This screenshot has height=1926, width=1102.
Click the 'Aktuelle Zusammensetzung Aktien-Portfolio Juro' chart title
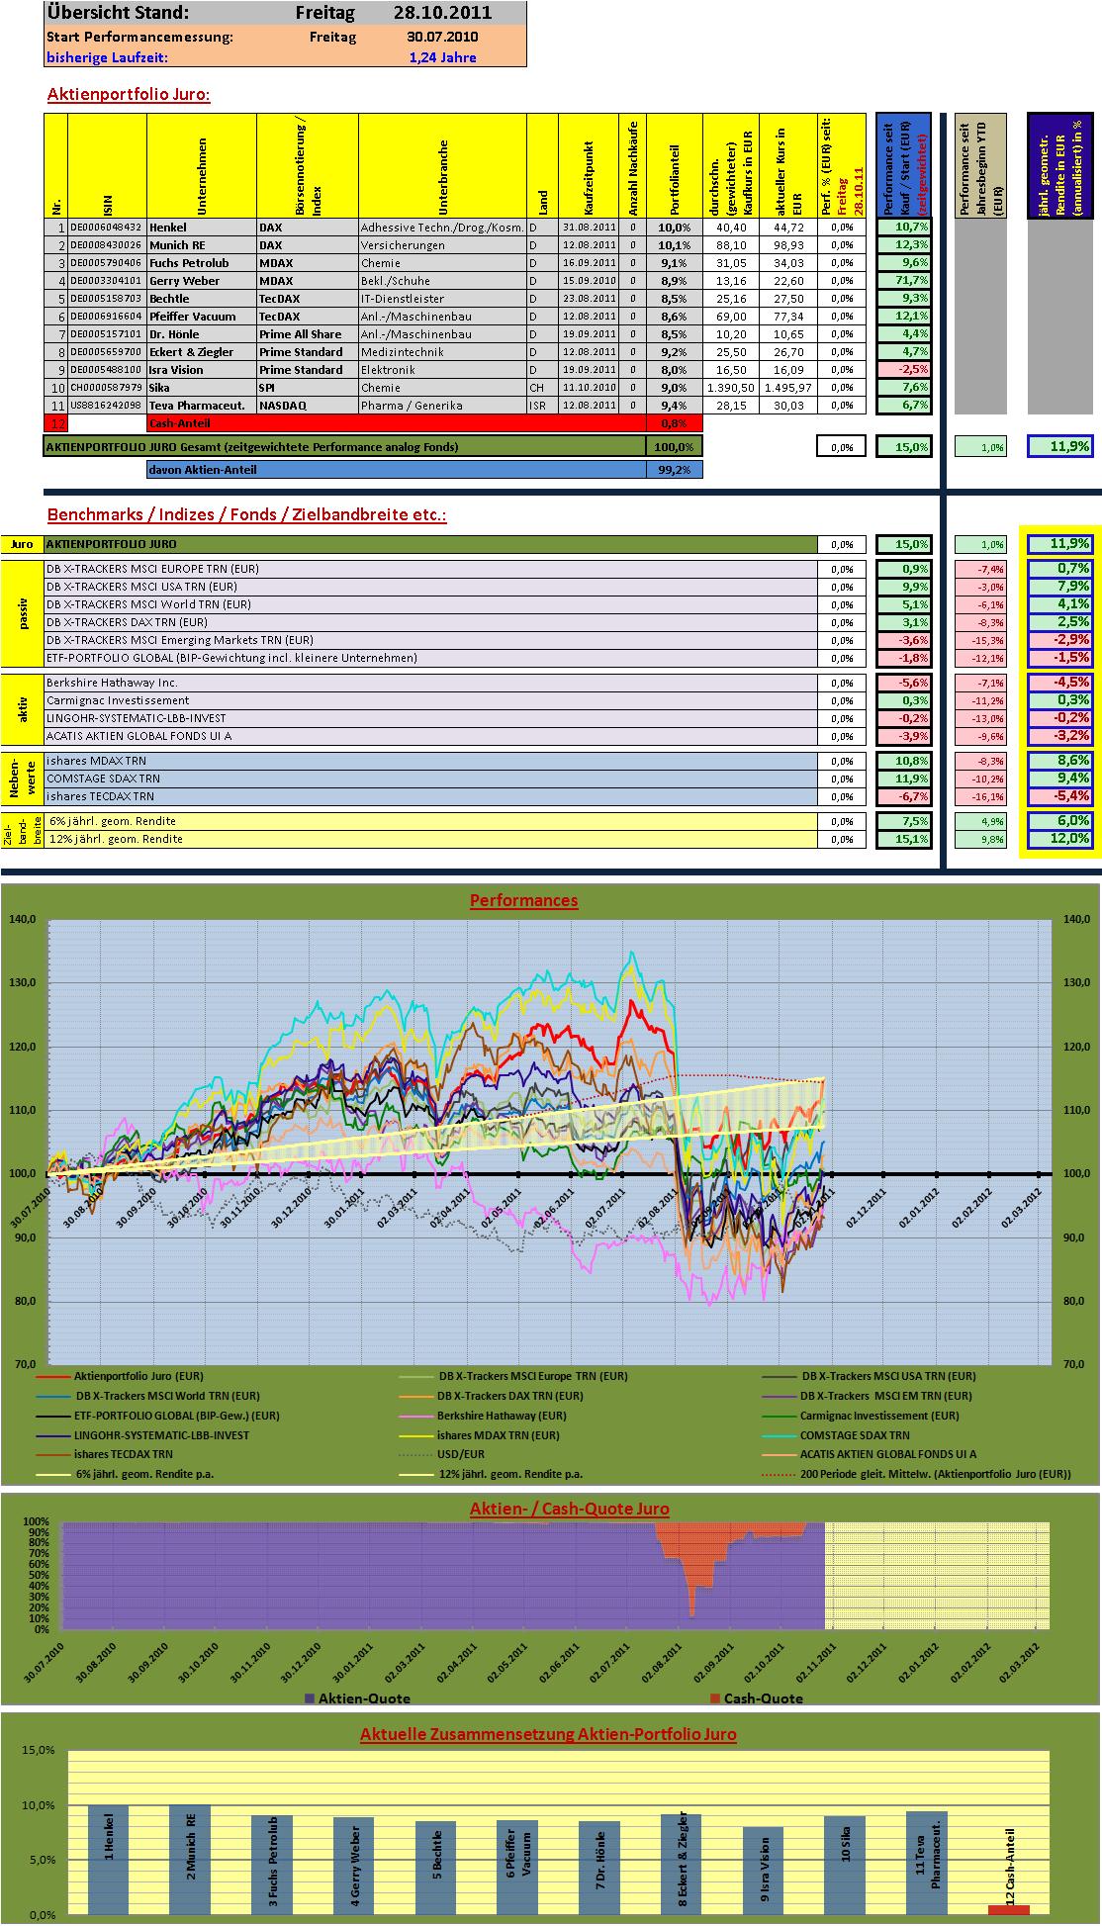tap(548, 1734)
